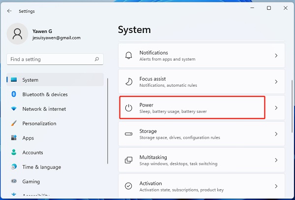This screenshot has width=295, height=200.
Task: Click the Power symbol icon
Action: coord(129,108)
